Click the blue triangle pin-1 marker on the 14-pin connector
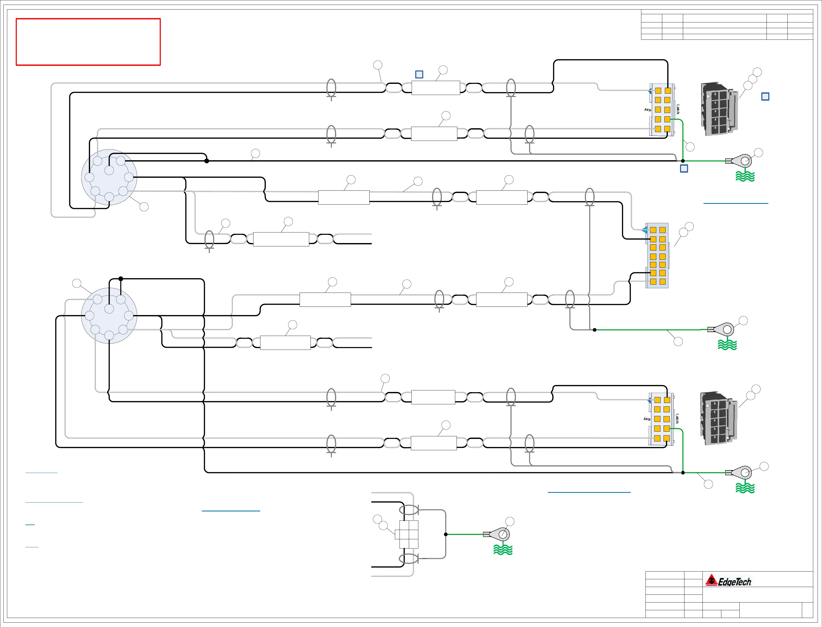Viewport: 822px width, 627px height. click(645, 230)
